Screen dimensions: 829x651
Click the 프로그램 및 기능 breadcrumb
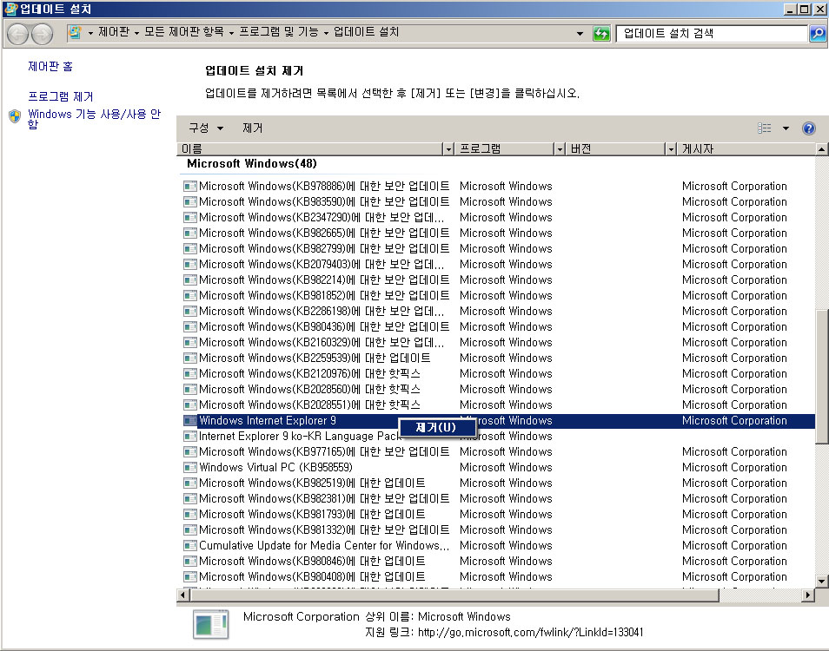279,32
